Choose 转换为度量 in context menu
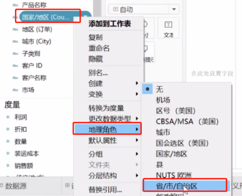This screenshot has width=242, height=196. [106, 108]
